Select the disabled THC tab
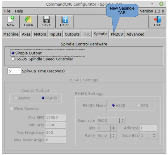 click(x=87, y=34)
